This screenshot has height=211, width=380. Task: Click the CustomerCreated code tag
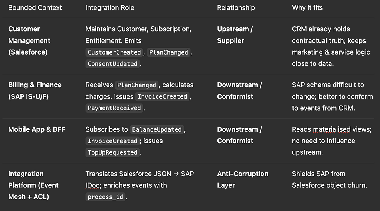[114, 52]
